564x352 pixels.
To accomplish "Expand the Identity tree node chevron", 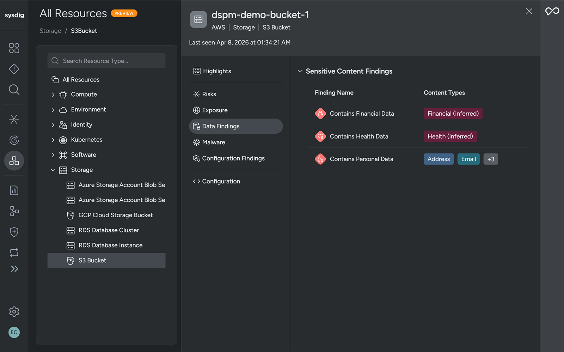I will 53,125.
